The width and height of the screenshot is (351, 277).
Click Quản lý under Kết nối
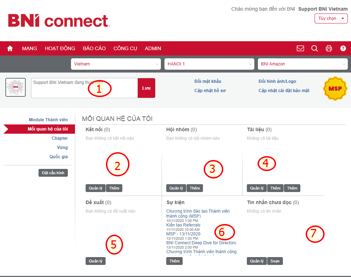click(x=96, y=188)
